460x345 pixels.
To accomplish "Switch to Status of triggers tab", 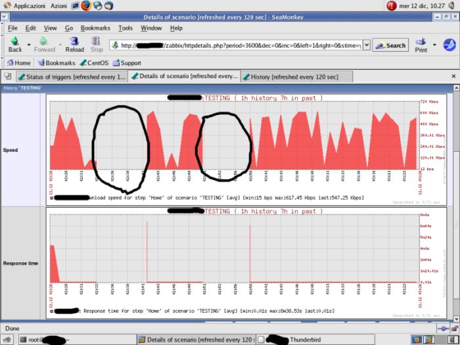I will tap(72, 77).
